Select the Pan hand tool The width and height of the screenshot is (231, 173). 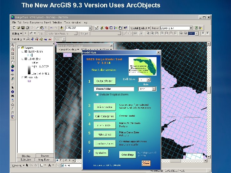13,62
